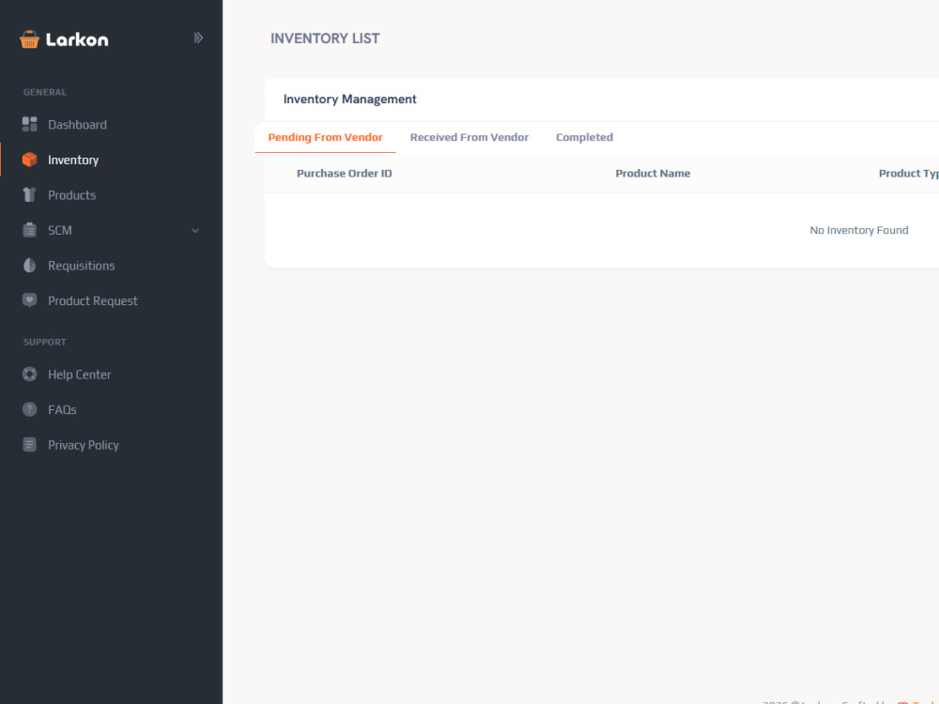Screen dimensions: 939x704
Task: Click the INVENTORY LIST page title
Action: tap(325, 38)
